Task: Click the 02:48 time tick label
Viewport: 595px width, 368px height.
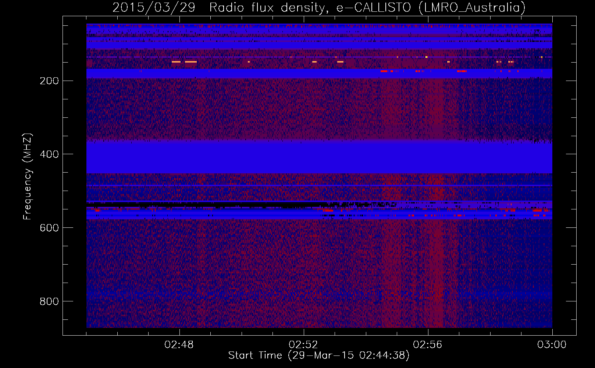Action: click(179, 345)
